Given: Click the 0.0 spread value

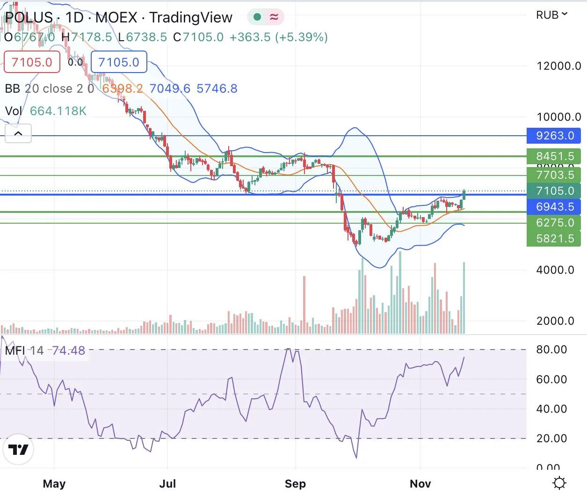Looking at the screenshot, I should (75, 62).
